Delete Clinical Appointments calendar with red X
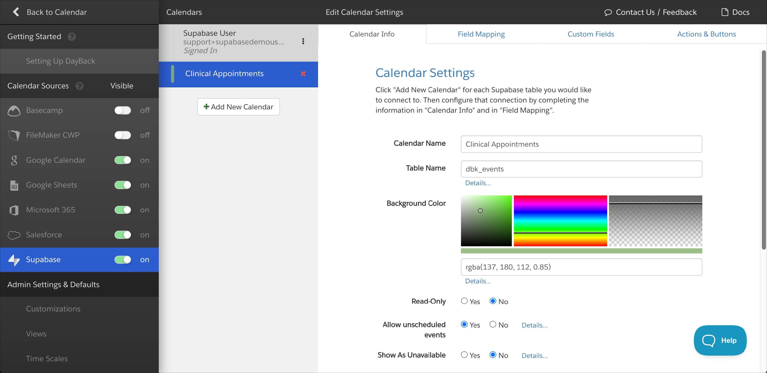The image size is (767, 373). click(303, 74)
